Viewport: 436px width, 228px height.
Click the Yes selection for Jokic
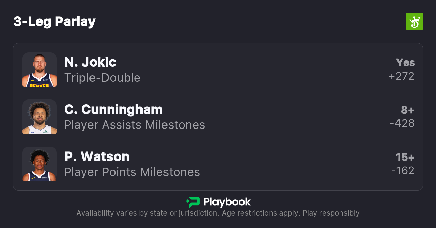click(x=405, y=63)
